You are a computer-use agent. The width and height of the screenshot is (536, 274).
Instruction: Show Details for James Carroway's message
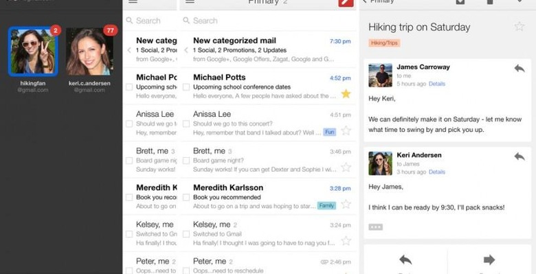point(437,84)
